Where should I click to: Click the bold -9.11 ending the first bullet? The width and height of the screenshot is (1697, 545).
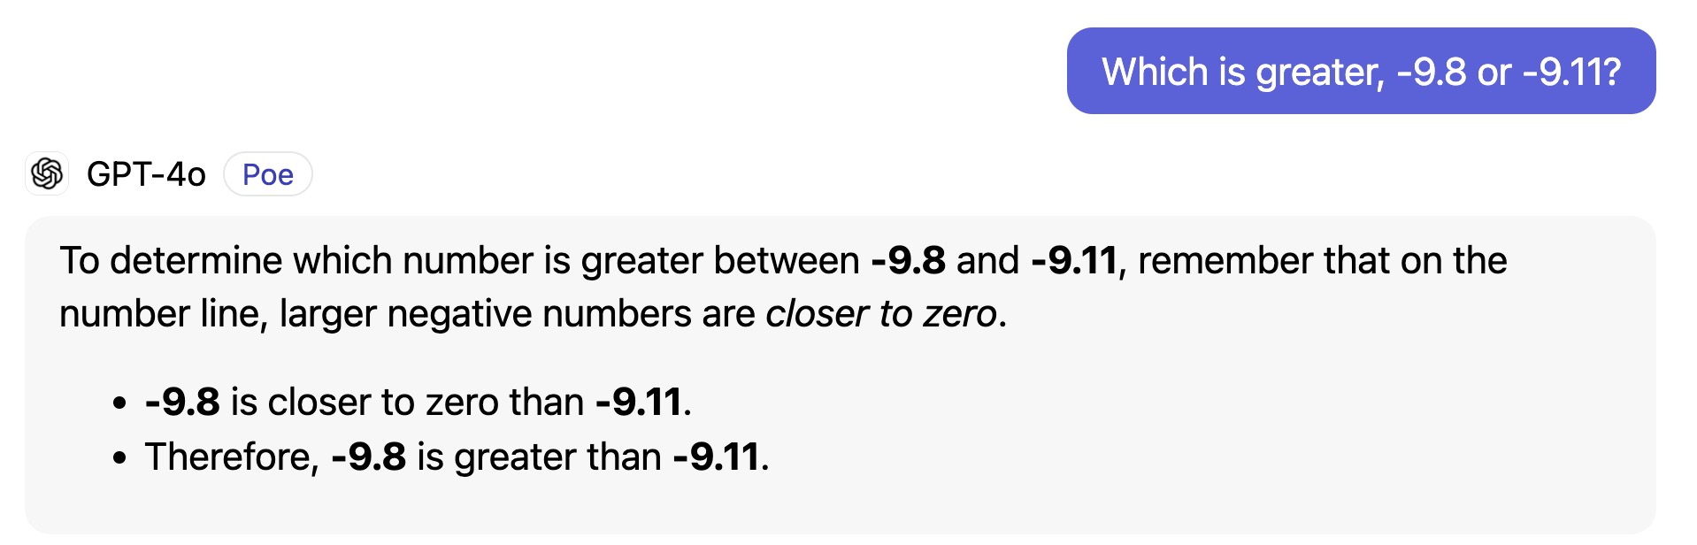click(639, 403)
